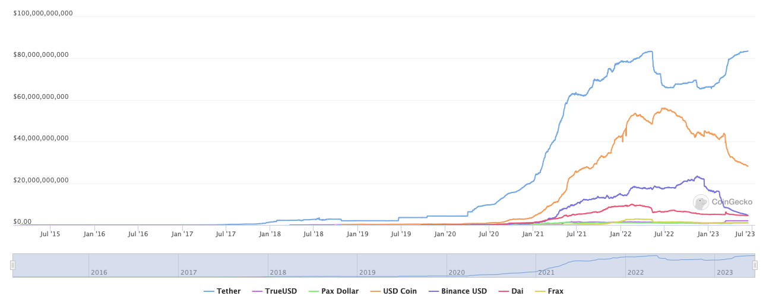Click 2016 in the range navigator

(99, 272)
